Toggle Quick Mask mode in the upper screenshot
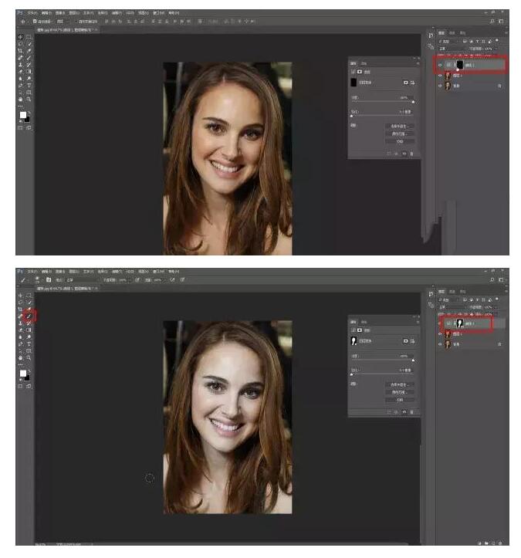Viewport: 521px width, 558px height. coord(20,128)
